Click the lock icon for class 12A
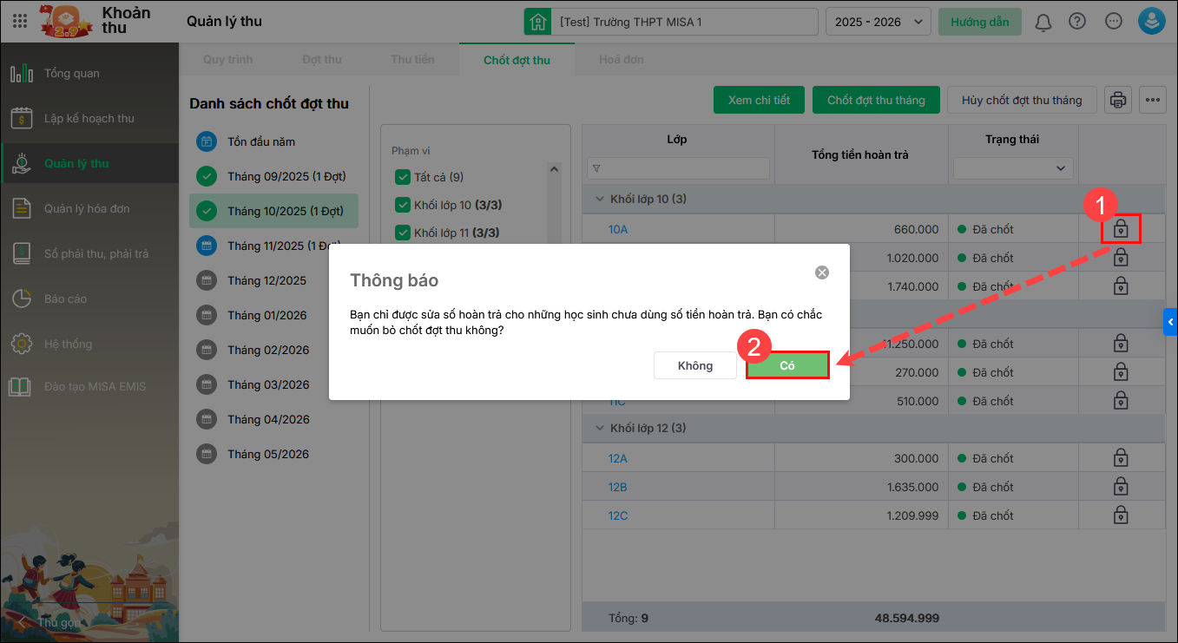The width and height of the screenshot is (1178, 643). [1121, 458]
